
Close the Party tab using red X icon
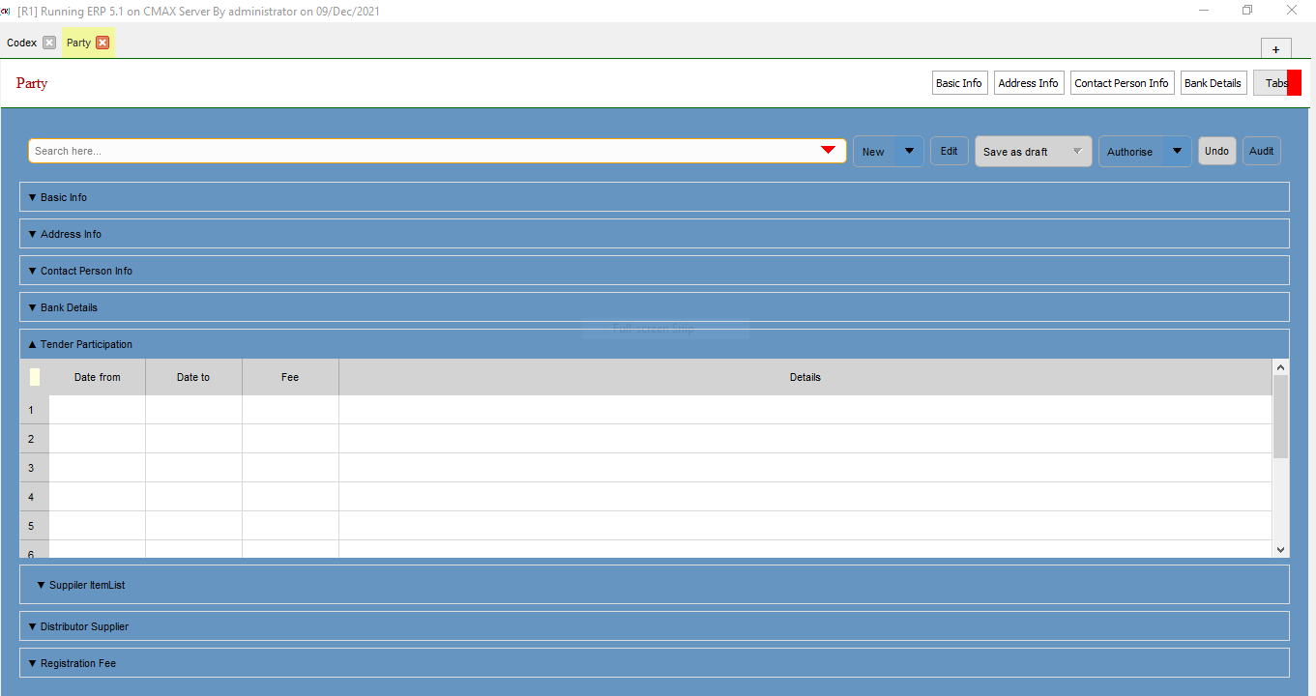[102, 43]
